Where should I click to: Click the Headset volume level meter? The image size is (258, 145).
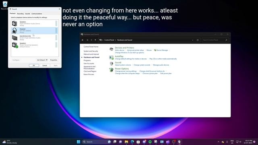coord(56,31)
